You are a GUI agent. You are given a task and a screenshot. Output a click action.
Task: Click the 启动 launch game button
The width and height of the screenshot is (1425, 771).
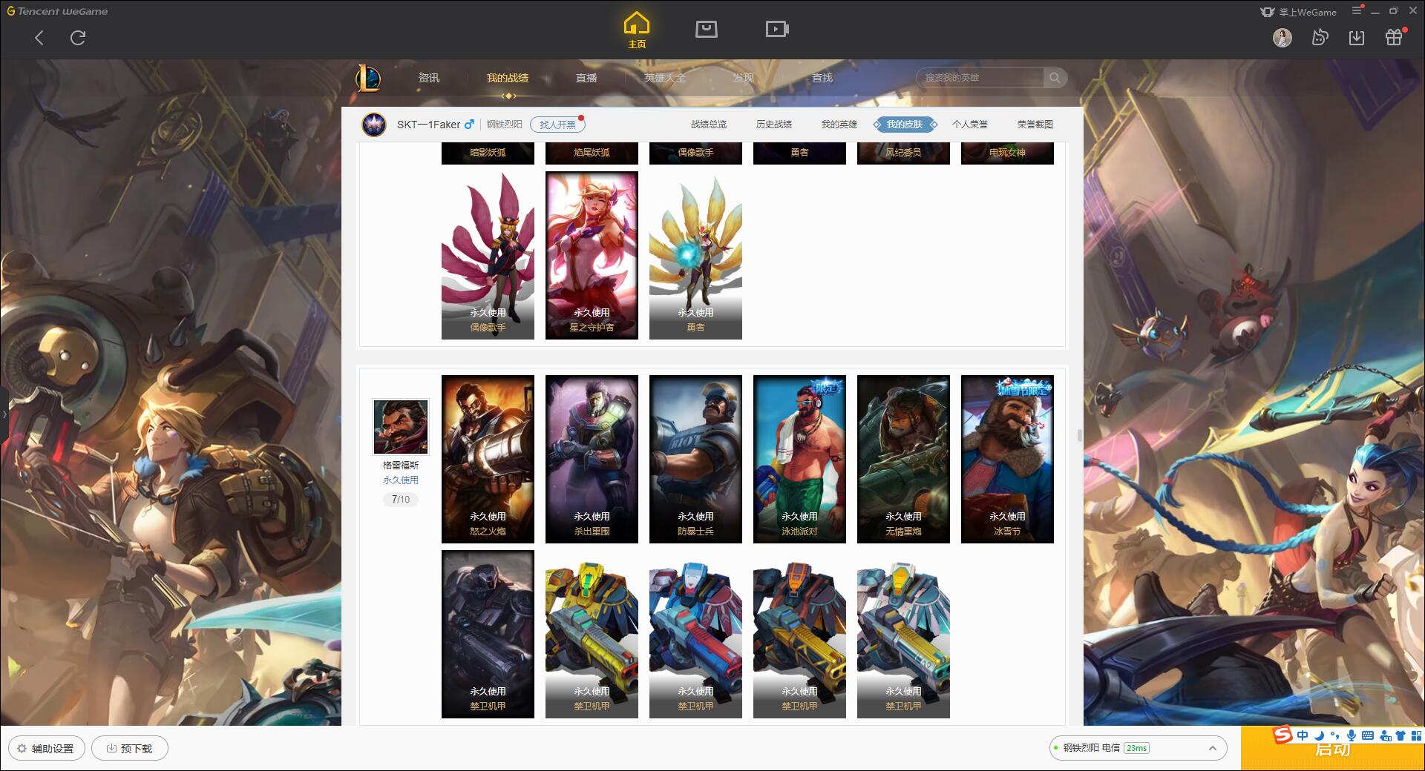coord(1332,750)
